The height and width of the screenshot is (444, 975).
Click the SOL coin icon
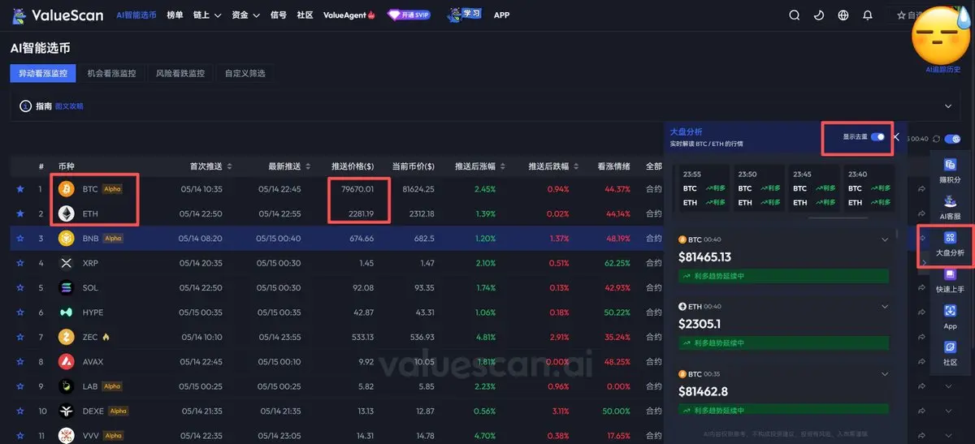66,287
